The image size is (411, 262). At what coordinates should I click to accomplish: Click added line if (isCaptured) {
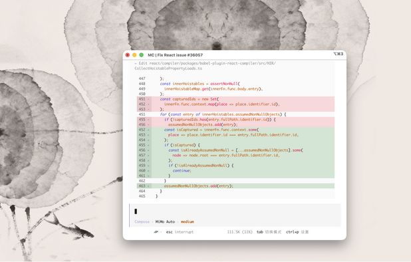click(x=235, y=145)
